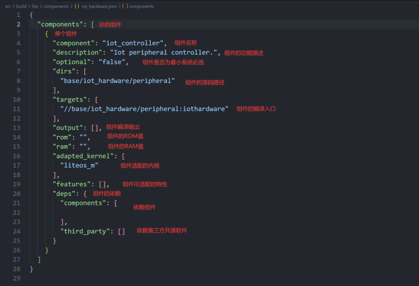419x286 pixels.
Task: Click the opening brace on line 1
Action: (31, 15)
